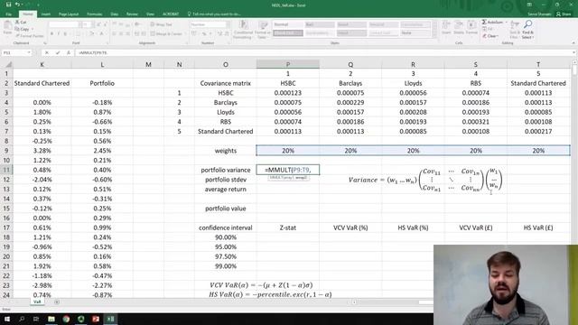The width and height of the screenshot is (578, 325).
Task: Click the Undo arrow icon
Action: [x=18, y=5]
